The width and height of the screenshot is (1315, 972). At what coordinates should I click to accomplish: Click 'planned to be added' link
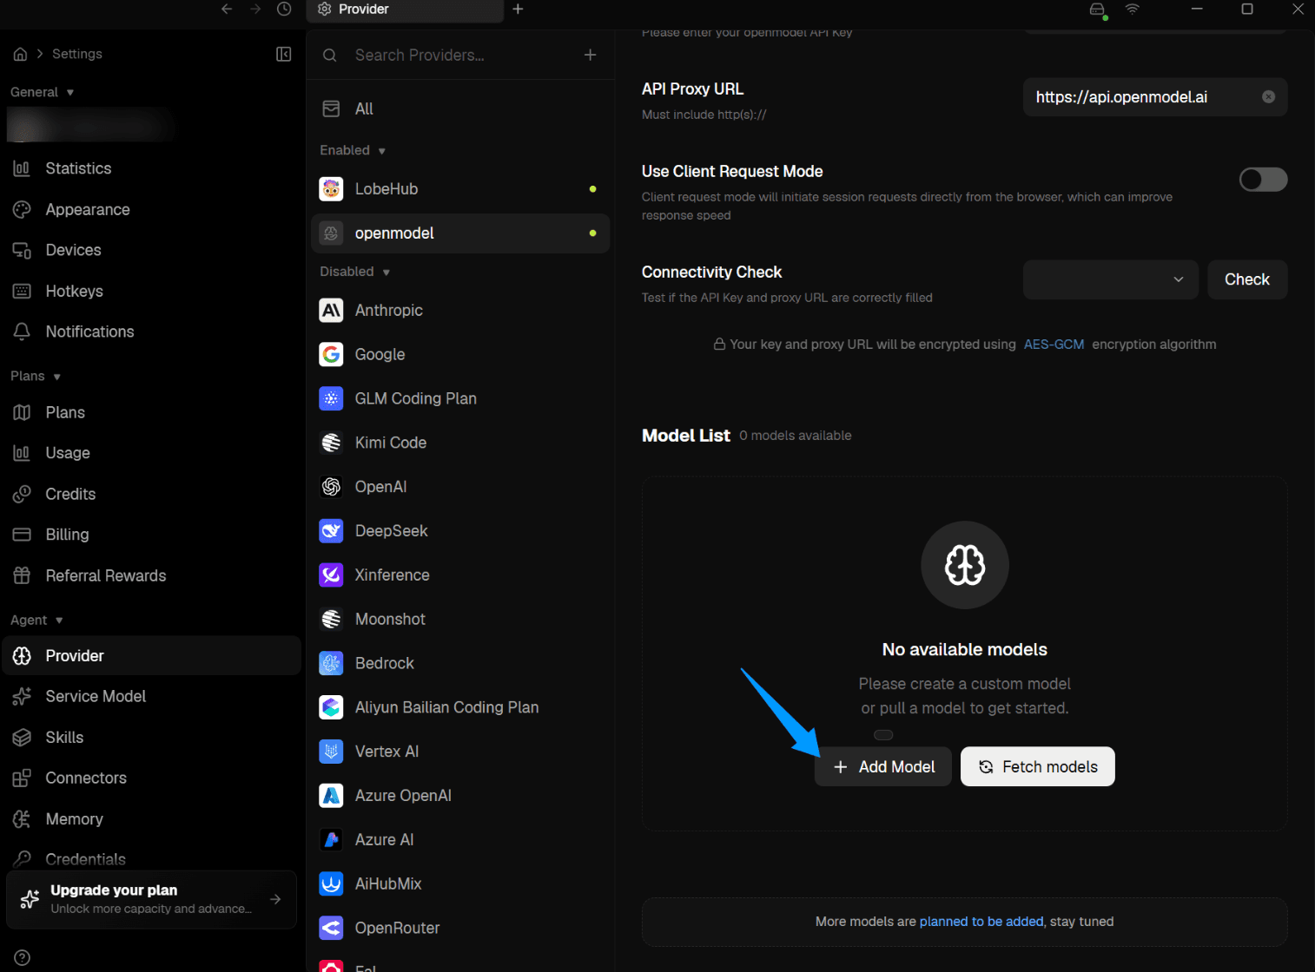click(981, 922)
